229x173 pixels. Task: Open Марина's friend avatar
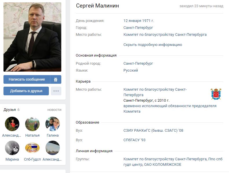[12, 148]
